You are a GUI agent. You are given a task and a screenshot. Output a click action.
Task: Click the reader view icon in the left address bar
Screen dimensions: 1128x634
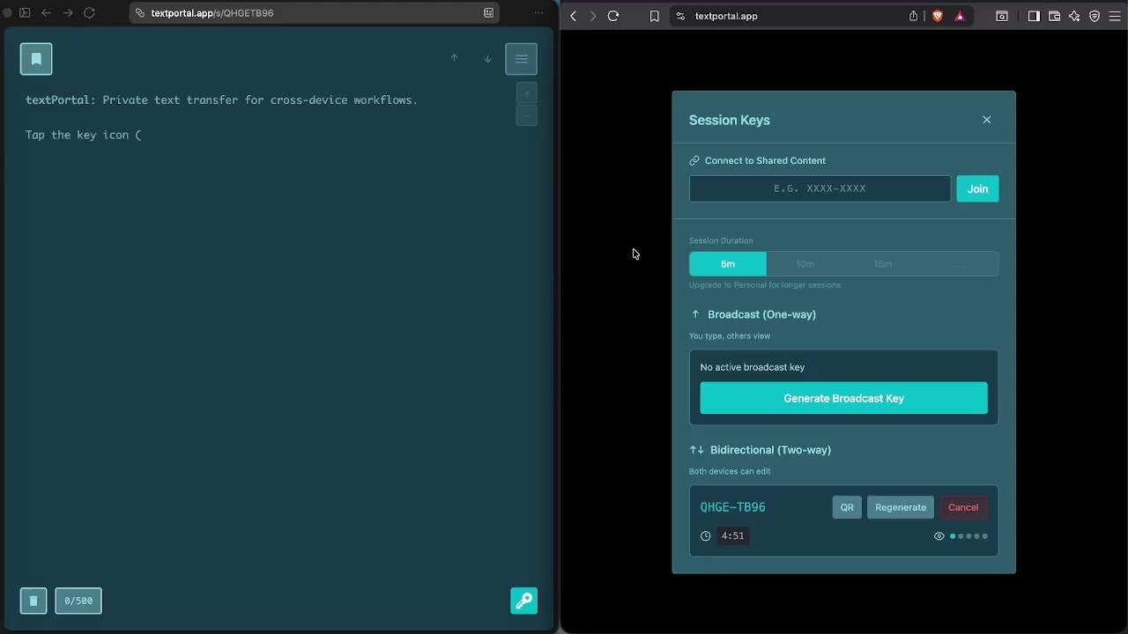point(489,13)
